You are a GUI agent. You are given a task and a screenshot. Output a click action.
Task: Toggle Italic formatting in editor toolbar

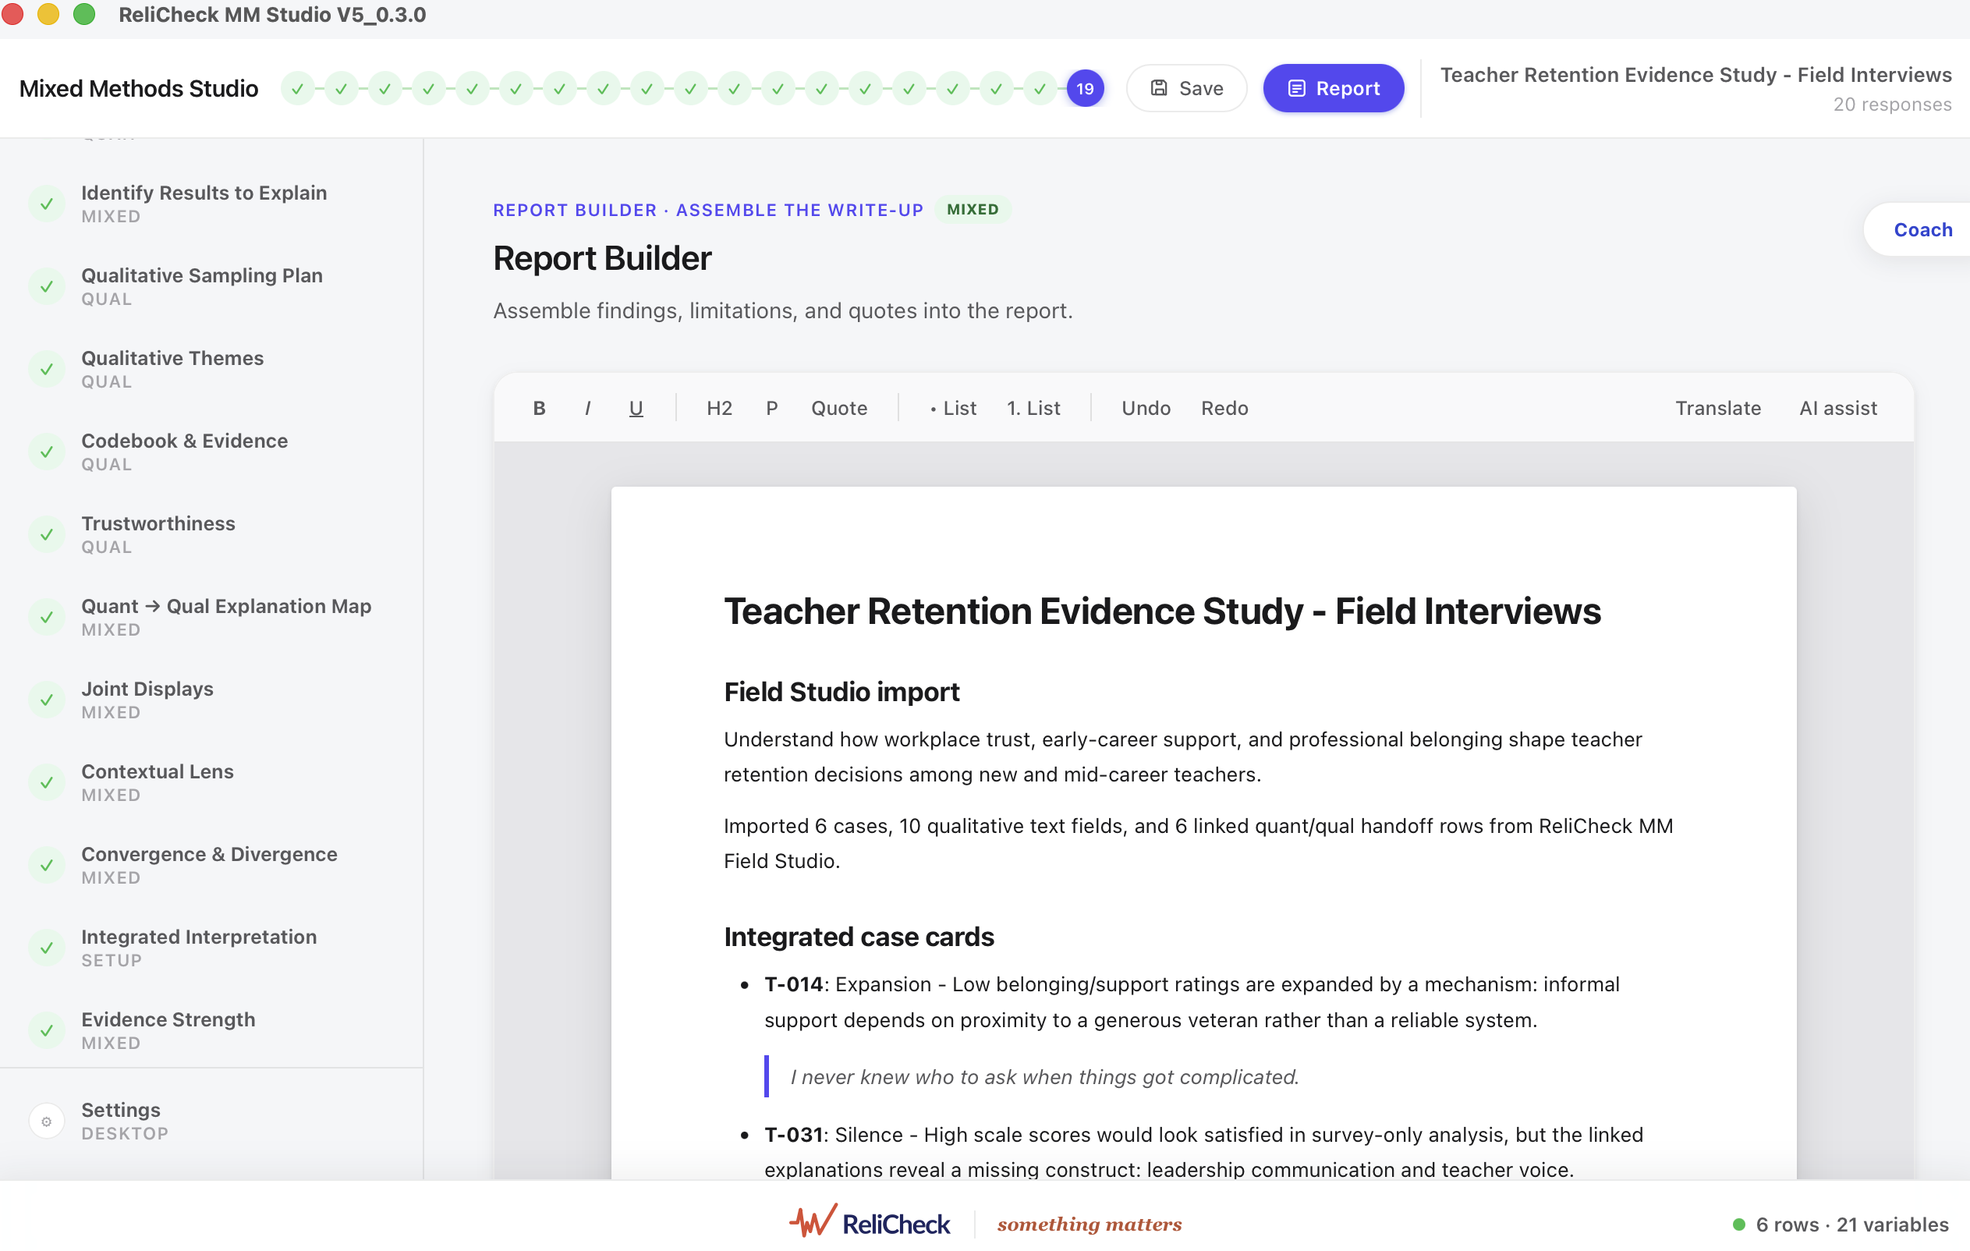(587, 407)
